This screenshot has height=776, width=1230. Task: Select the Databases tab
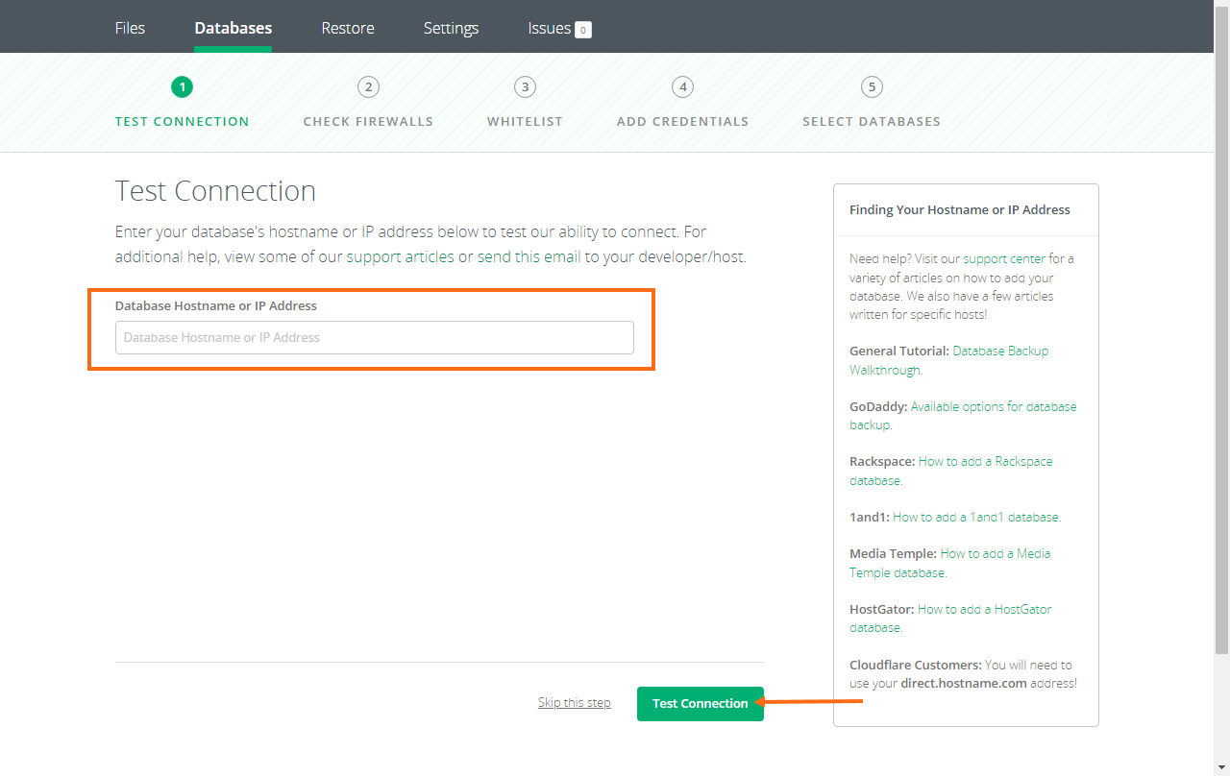(x=233, y=28)
